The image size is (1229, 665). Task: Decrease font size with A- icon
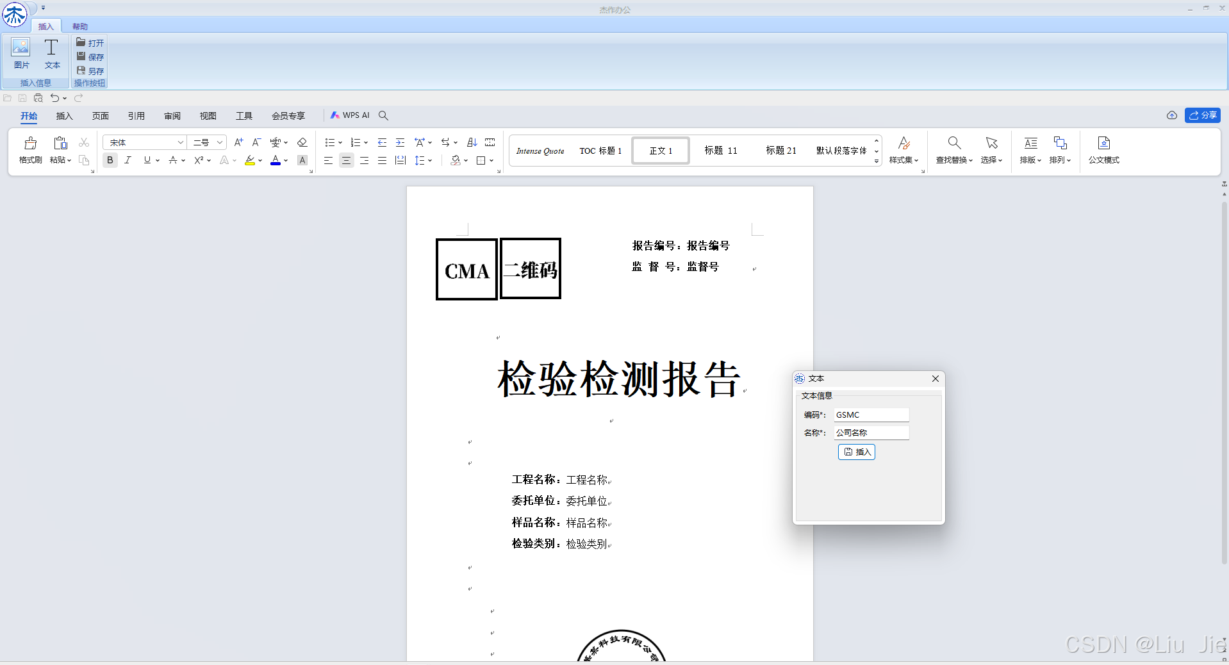(x=256, y=142)
